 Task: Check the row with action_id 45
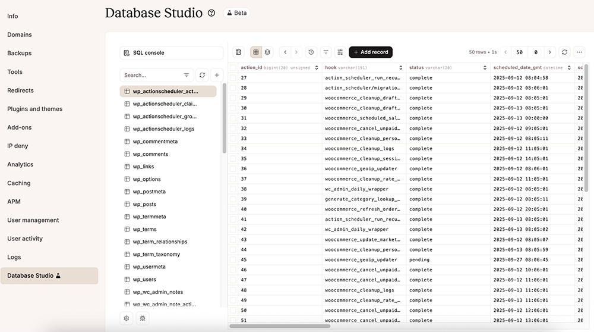233,260
